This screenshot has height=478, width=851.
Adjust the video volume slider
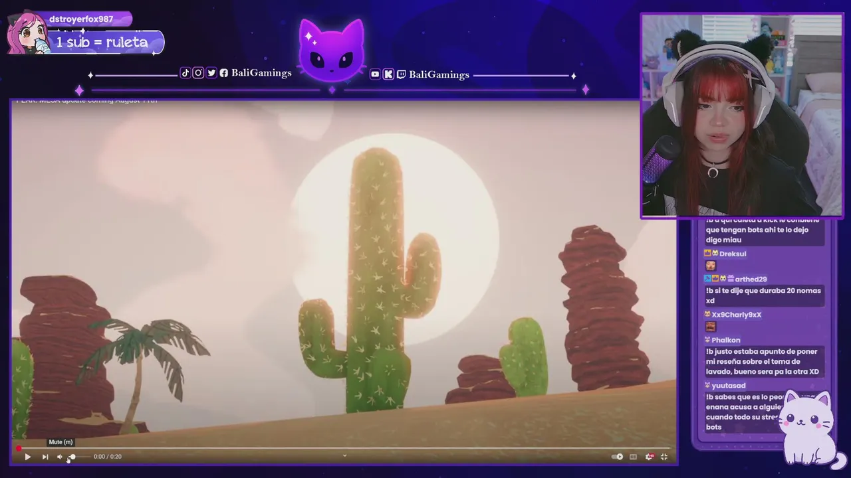[78, 457]
